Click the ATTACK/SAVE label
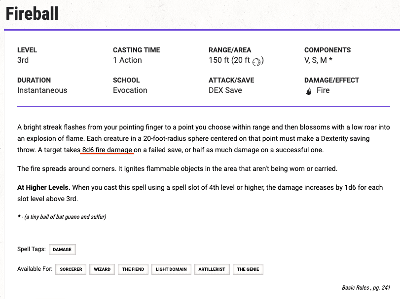 tap(231, 80)
